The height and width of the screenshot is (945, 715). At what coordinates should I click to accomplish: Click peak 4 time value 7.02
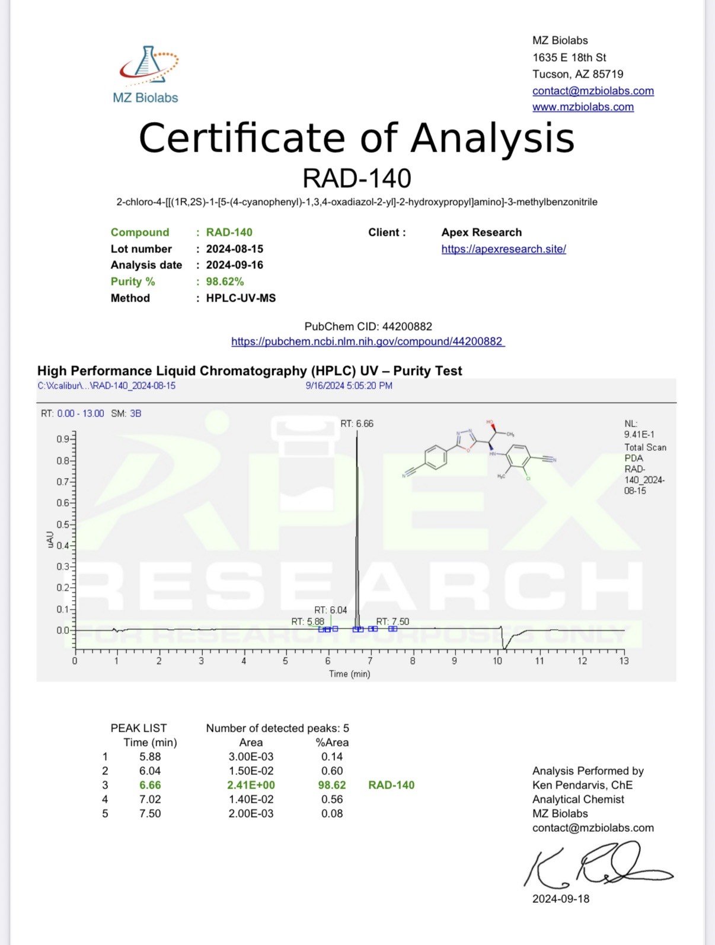click(150, 799)
